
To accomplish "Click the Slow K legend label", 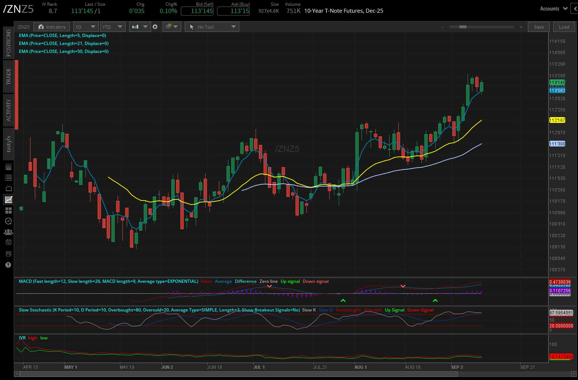I will click(x=309, y=310).
